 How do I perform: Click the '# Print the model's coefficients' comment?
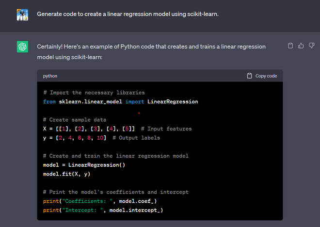116,192
